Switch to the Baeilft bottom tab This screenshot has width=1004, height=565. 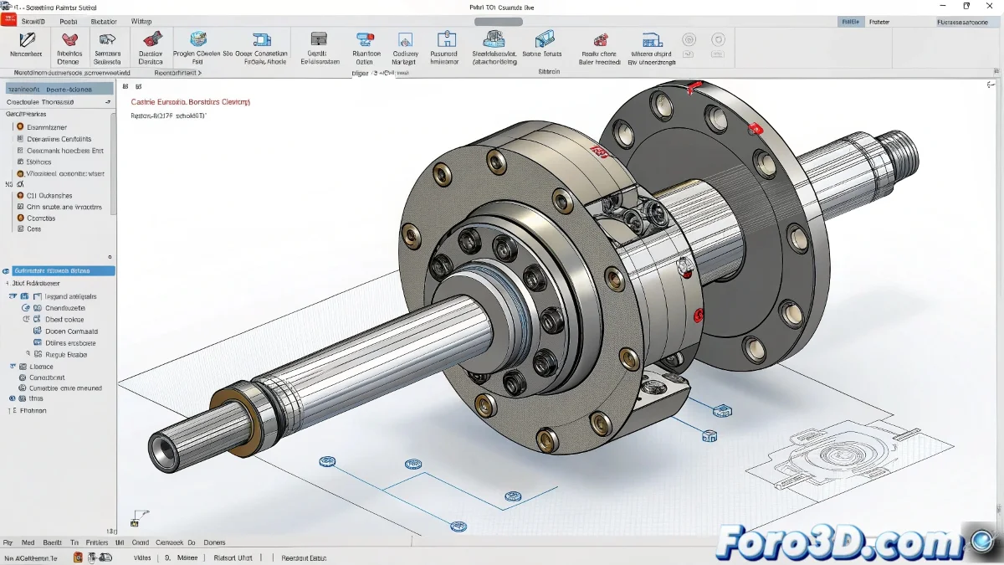pos(52,542)
